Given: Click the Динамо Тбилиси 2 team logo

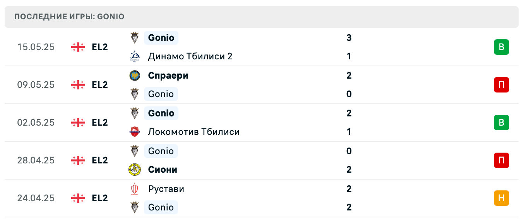Looking at the screenshot, I should point(135,57).
